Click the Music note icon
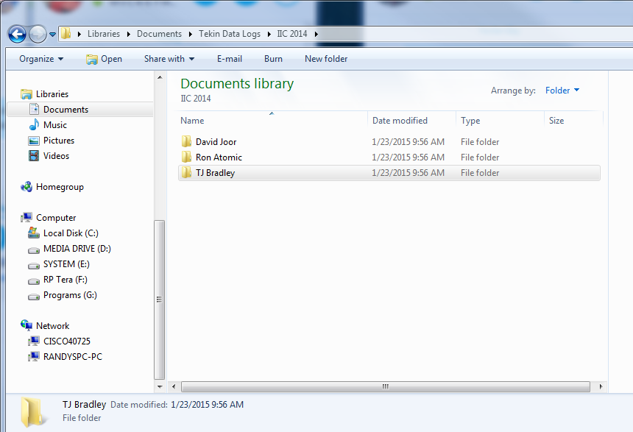Image resolution: width=633 pixels, height=432 pixels. click(34, 125)
